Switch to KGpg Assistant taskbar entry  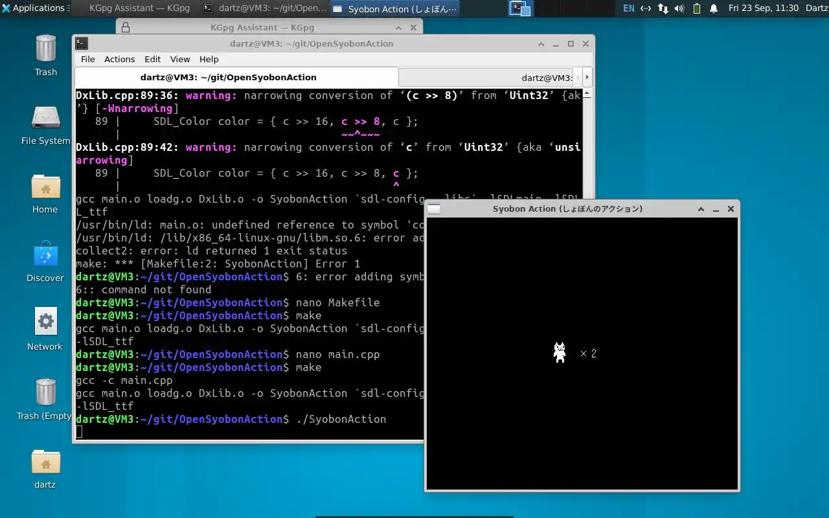point(133,8)
